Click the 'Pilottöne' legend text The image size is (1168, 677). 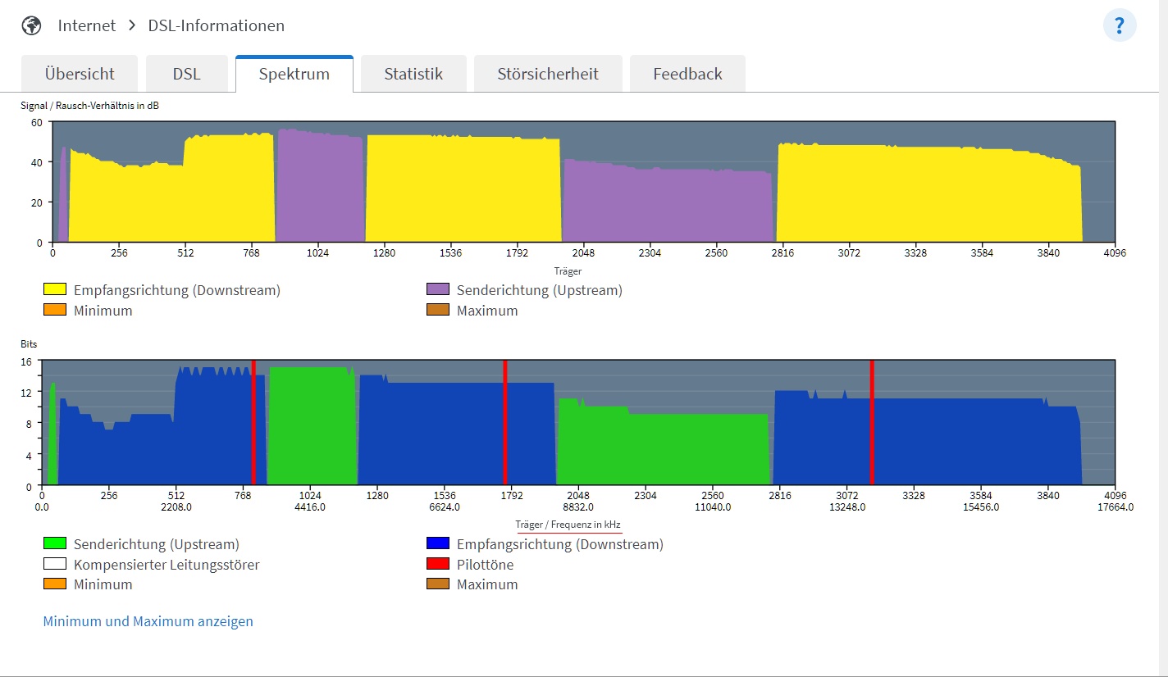point(487,565)
